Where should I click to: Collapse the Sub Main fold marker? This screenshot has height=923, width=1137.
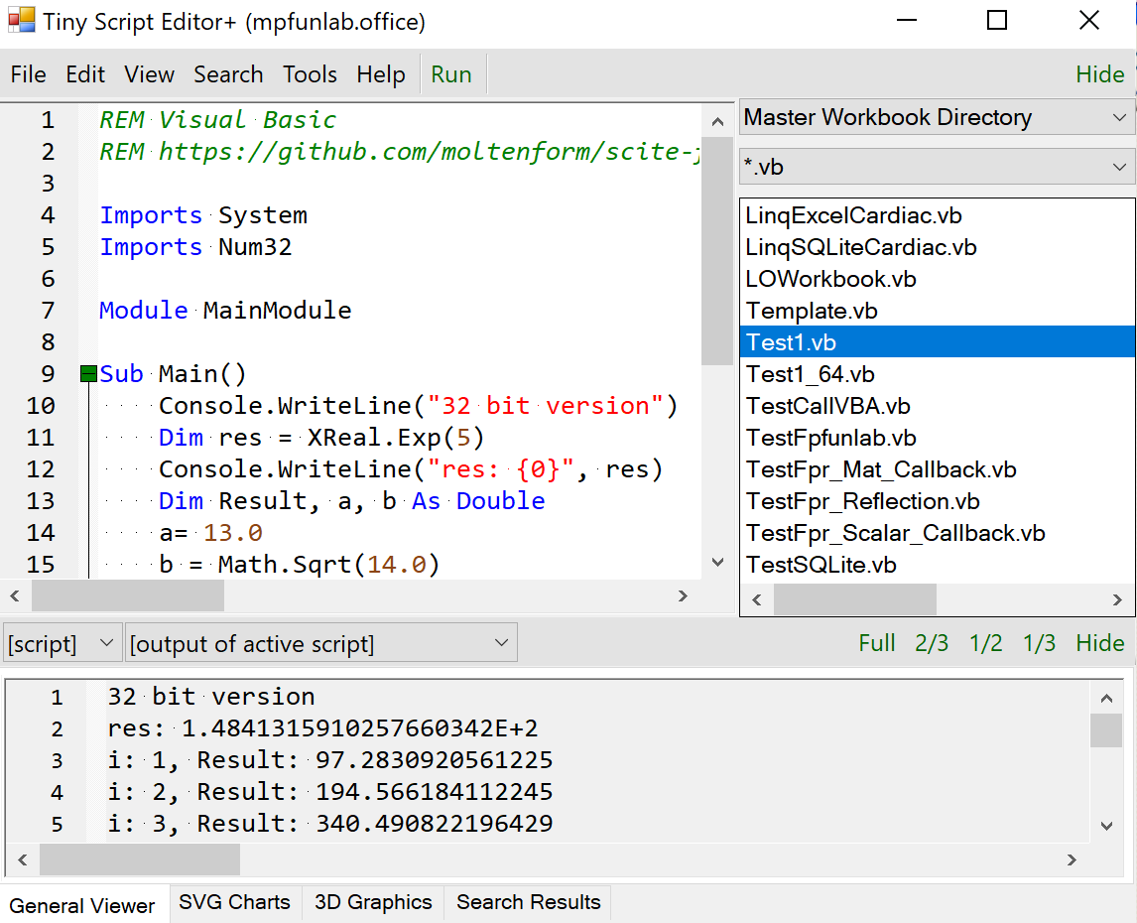(x=88, y=374)
